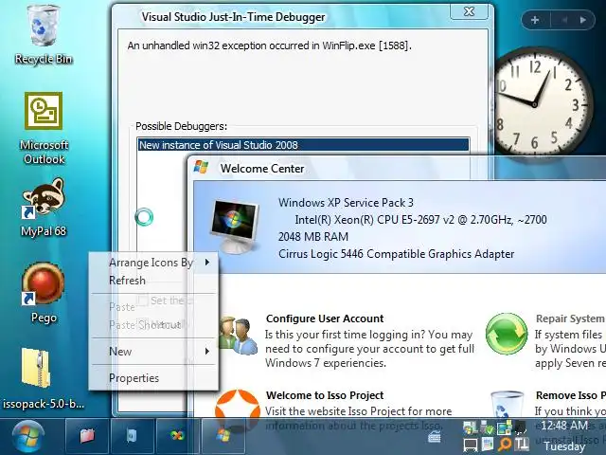Screen dimensions: 606x455
Task: Click the Windows XP Service Pack 3 text
Action: [x=346, y=203]
